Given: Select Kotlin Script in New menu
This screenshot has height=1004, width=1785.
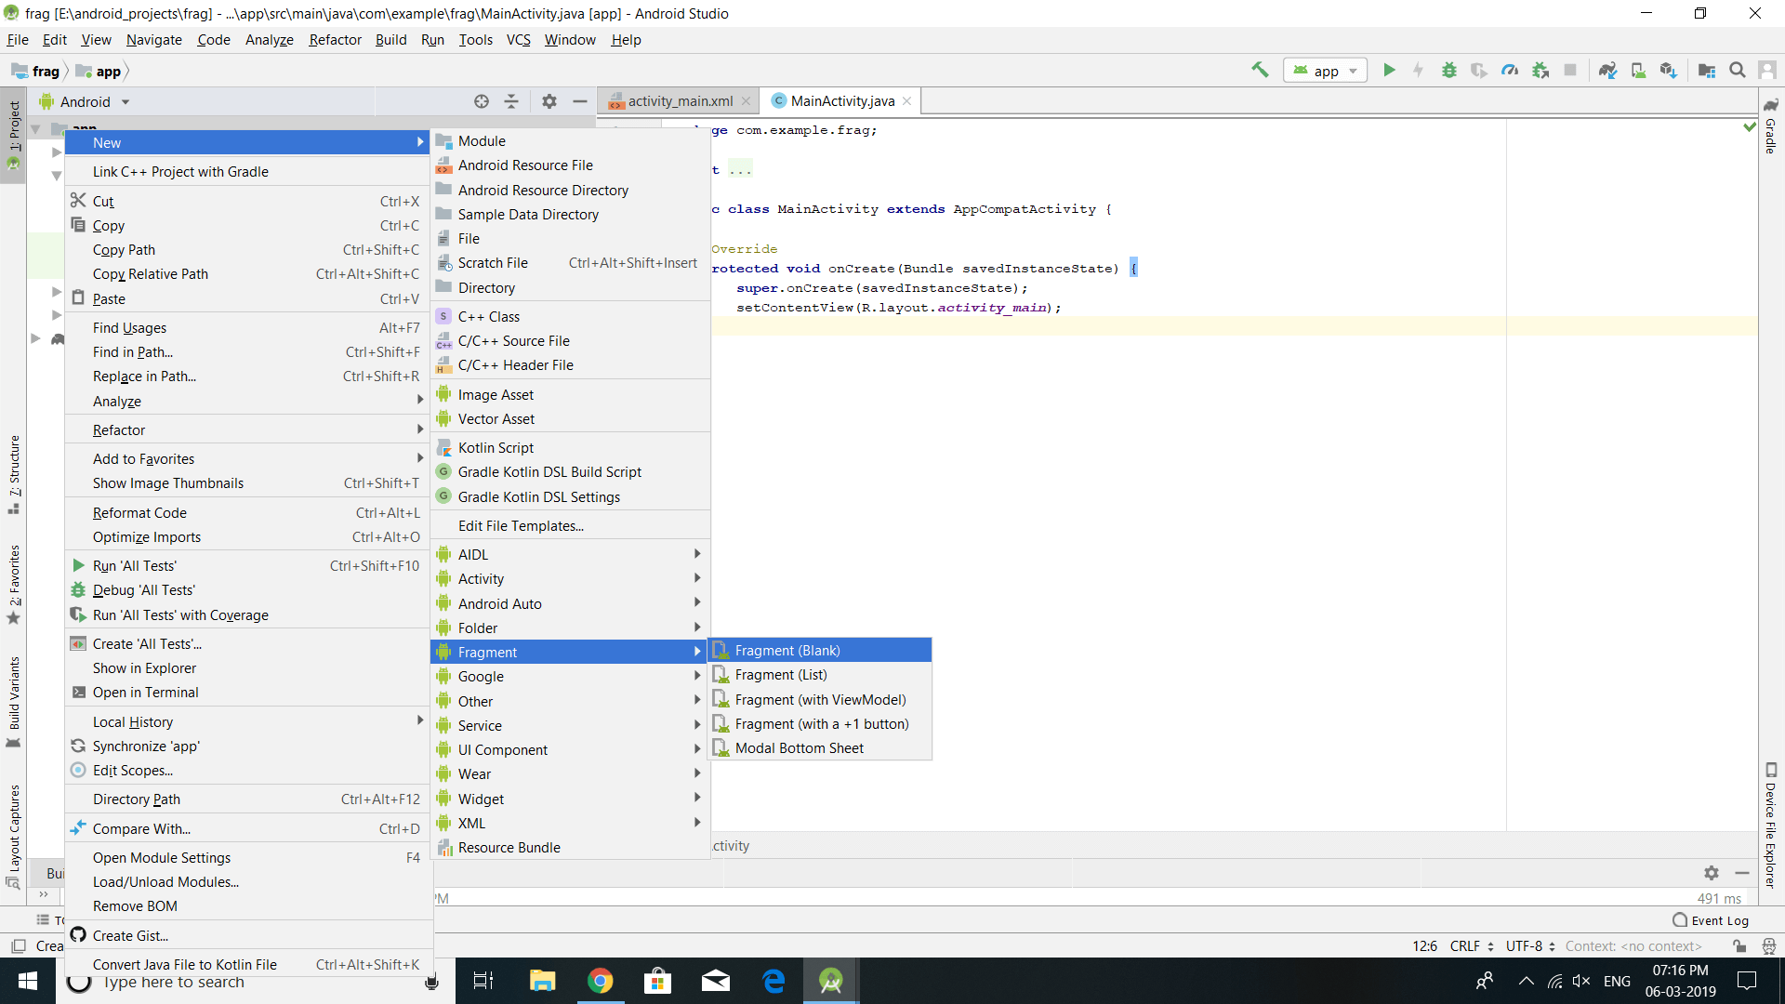Looking at the screenshot, I should coord(569,447).
